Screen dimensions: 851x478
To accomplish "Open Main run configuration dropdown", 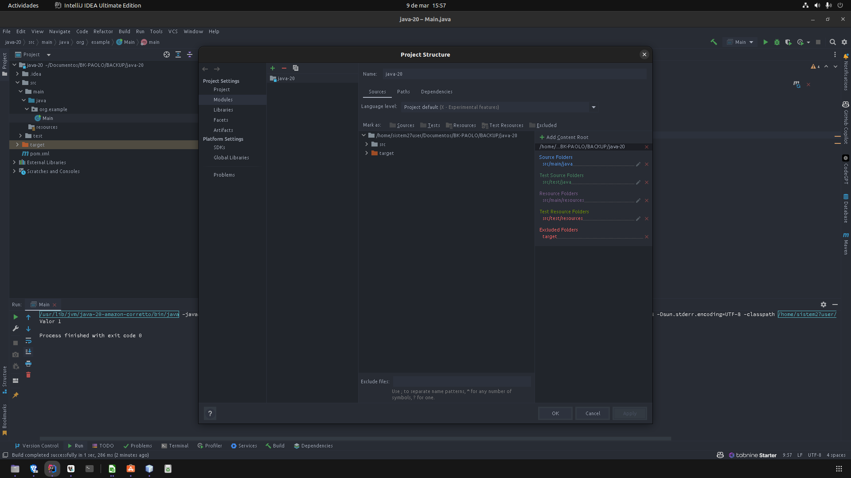I will coord(740,42).
